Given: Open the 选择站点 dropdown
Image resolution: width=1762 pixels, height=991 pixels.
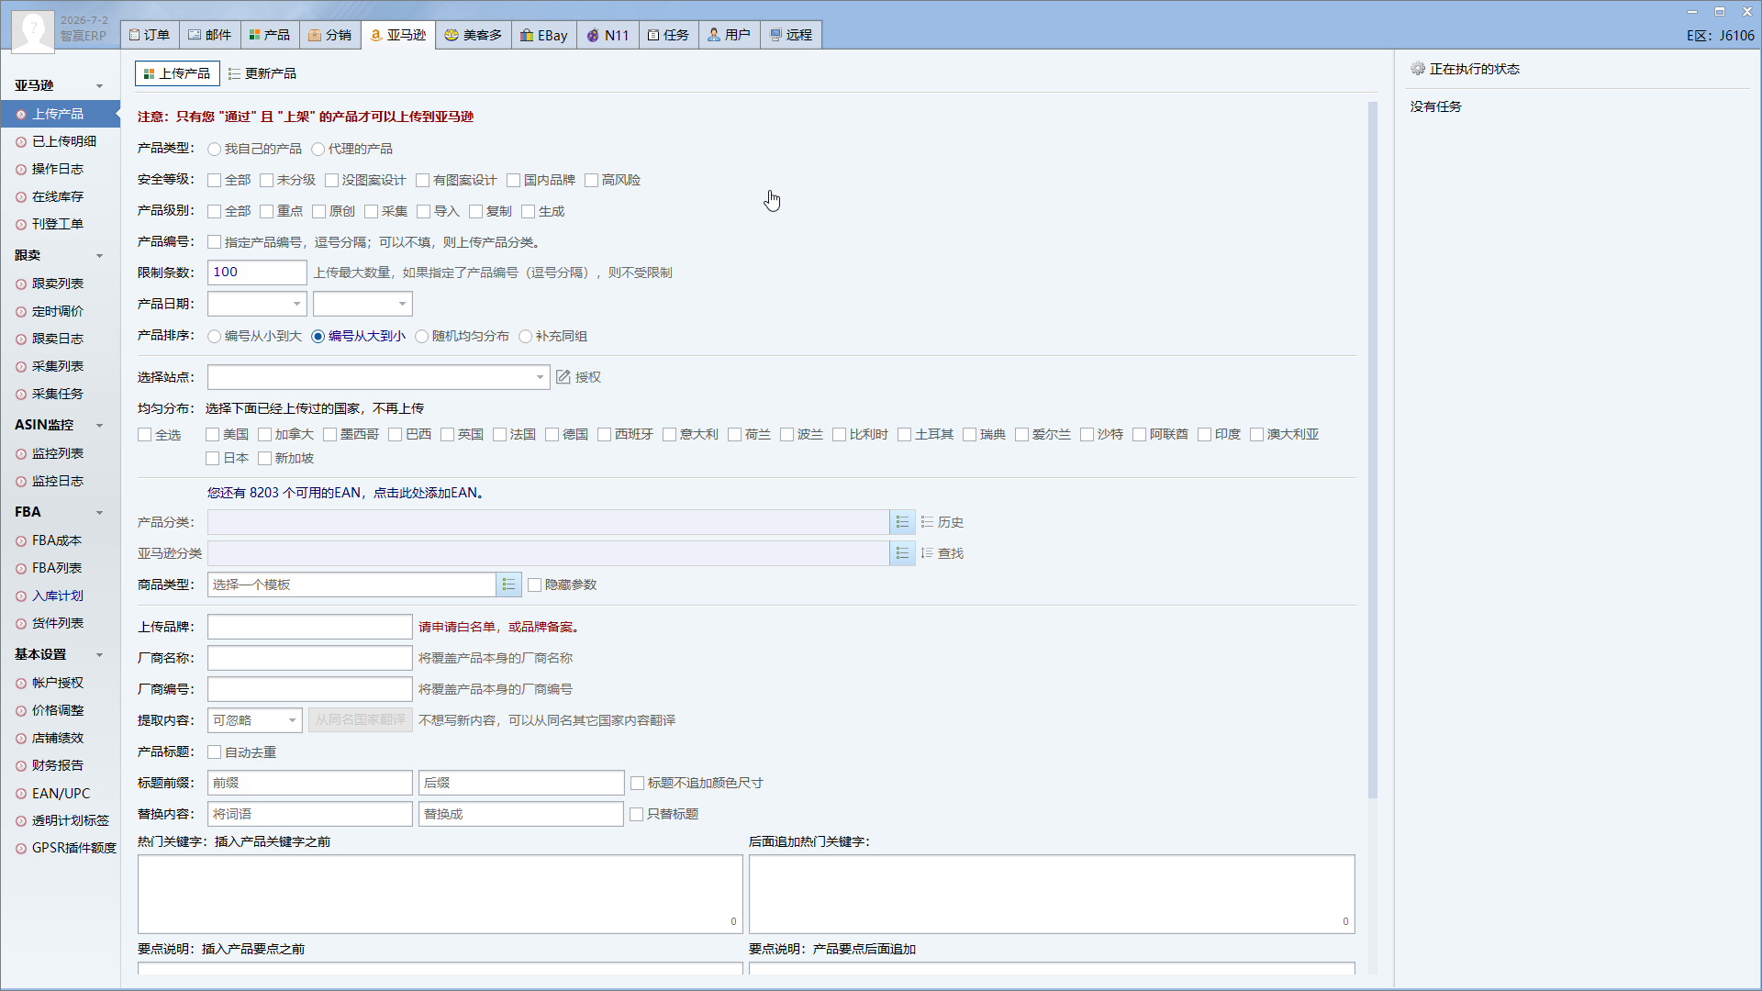Looking at the screenshot, I should pos(378,377).
